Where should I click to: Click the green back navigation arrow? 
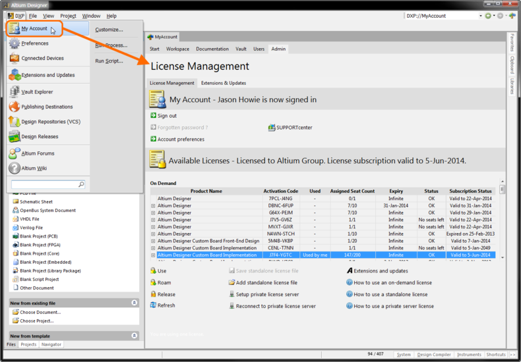(489, 16)
